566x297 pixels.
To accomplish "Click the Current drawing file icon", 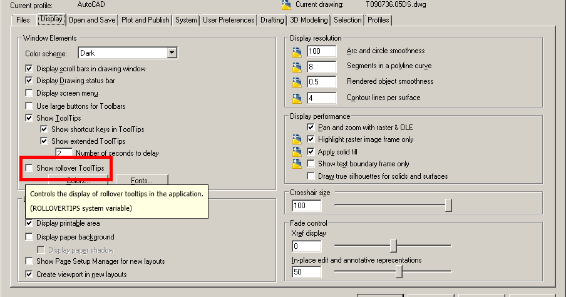I will point(286,4).
